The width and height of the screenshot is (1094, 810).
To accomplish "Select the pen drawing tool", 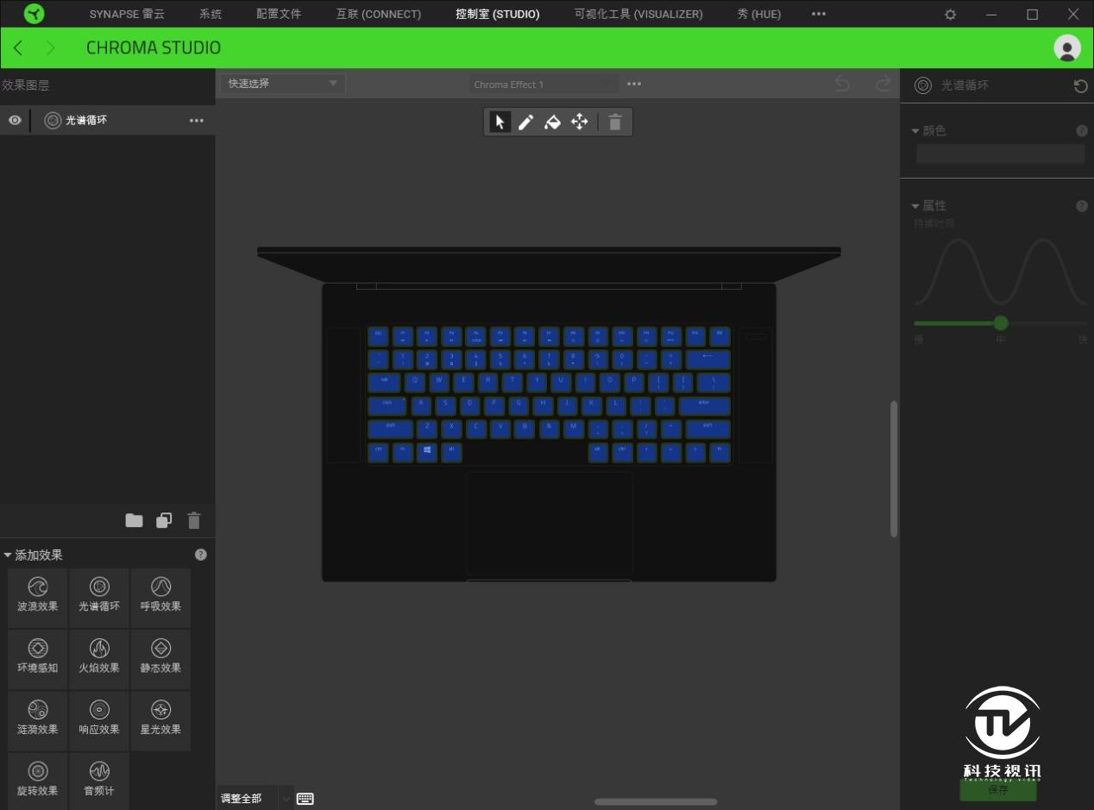I will click(x=526, y=122).
